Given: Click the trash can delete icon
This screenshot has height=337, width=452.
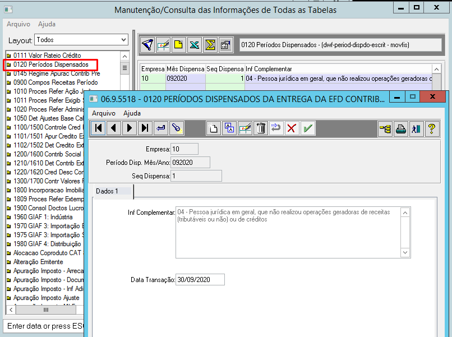Looking at the screenshot, I should [261, 128].
